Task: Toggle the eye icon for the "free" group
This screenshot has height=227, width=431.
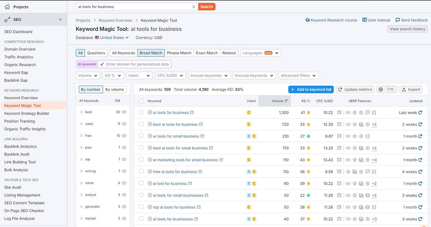Action: (x=124, y=136)
